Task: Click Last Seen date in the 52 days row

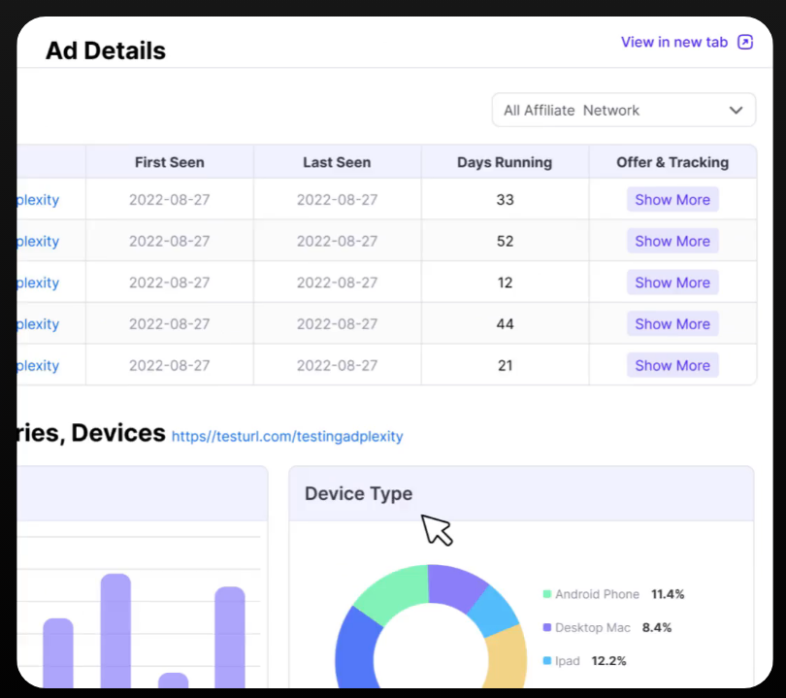Action: [337, 241]
